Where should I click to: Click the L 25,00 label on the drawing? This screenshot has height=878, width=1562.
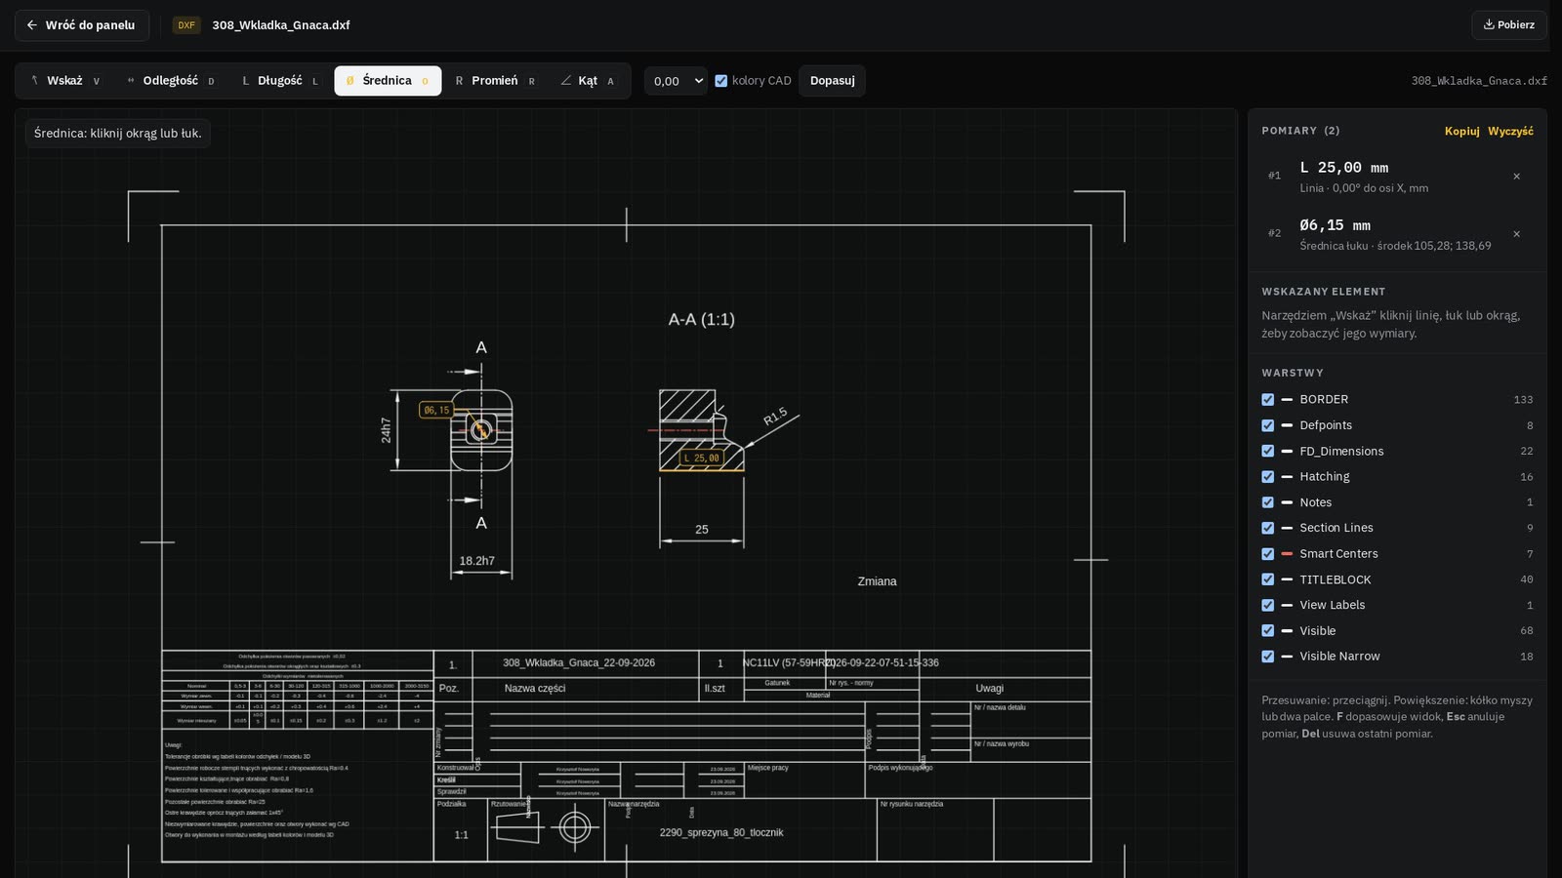701,458
